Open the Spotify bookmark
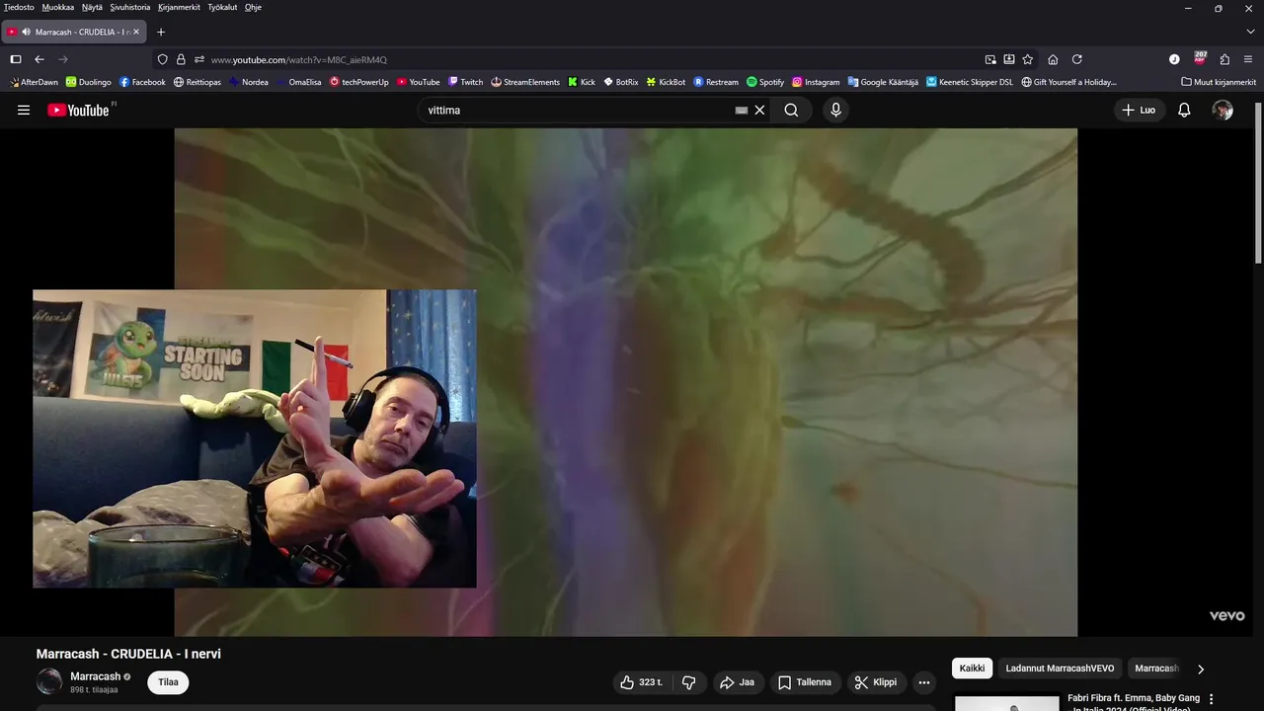The width and height of the screenshot is (1264, 711). [x=765, y=82]
